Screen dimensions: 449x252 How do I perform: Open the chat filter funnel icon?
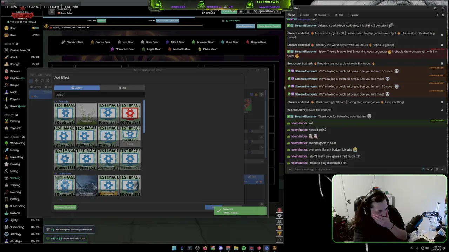pyautogui.click(x=437, y=15)
